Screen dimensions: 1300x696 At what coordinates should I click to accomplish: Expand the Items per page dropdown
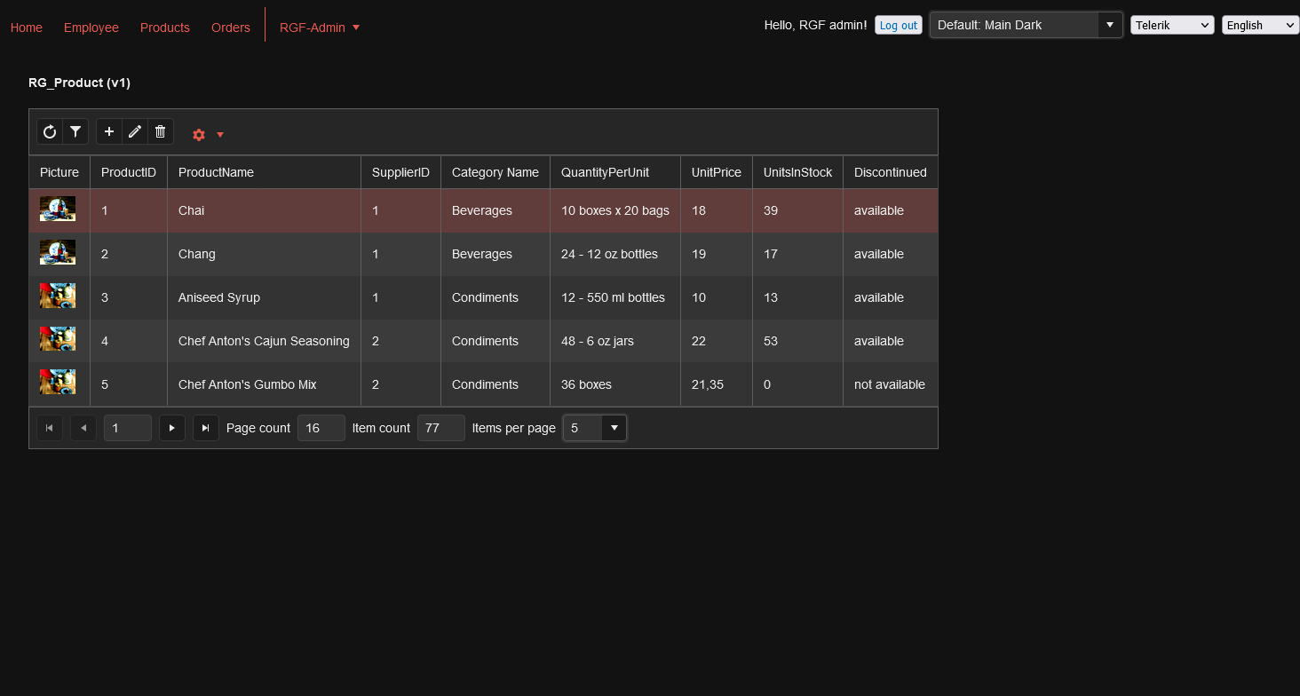(x=614, y=428)
